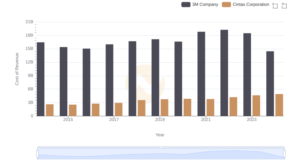The image size is (291, 168).
Task: Click the 3M Company bar for 2015
Action: pyautogui.click(x=63, y=82)
